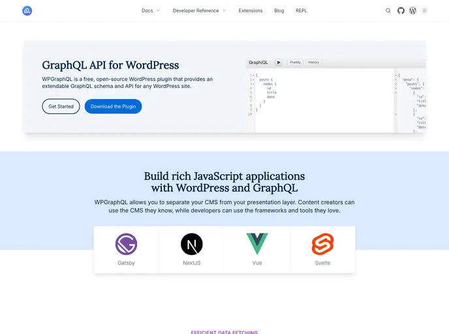Click the Svelte label text

[x=322, y=263]
